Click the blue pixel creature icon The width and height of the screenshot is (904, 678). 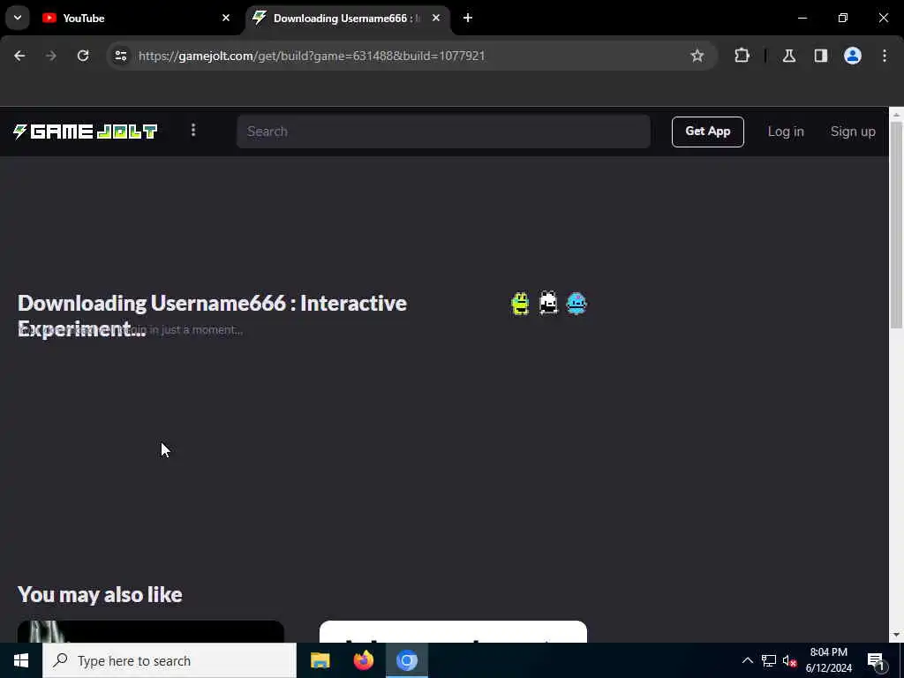click(x=576, y=304)
